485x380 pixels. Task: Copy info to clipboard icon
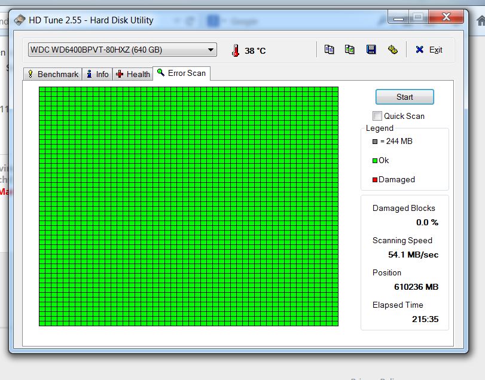pyautogui.click(x=329, y=50)
